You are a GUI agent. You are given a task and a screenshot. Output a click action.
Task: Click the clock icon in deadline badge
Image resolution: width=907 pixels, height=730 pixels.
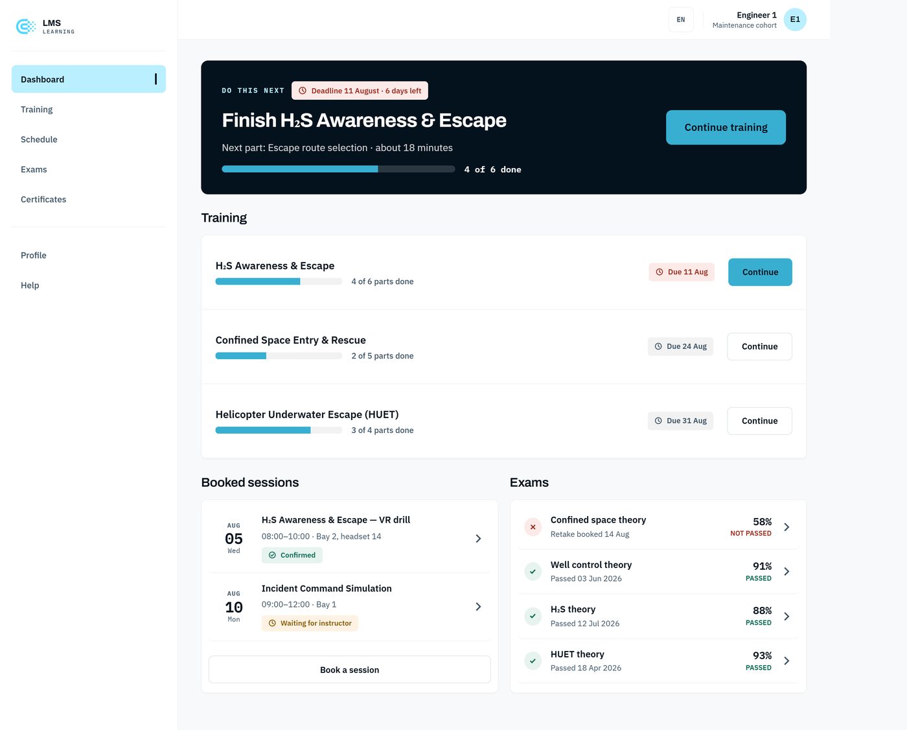(x=303, y=91)
